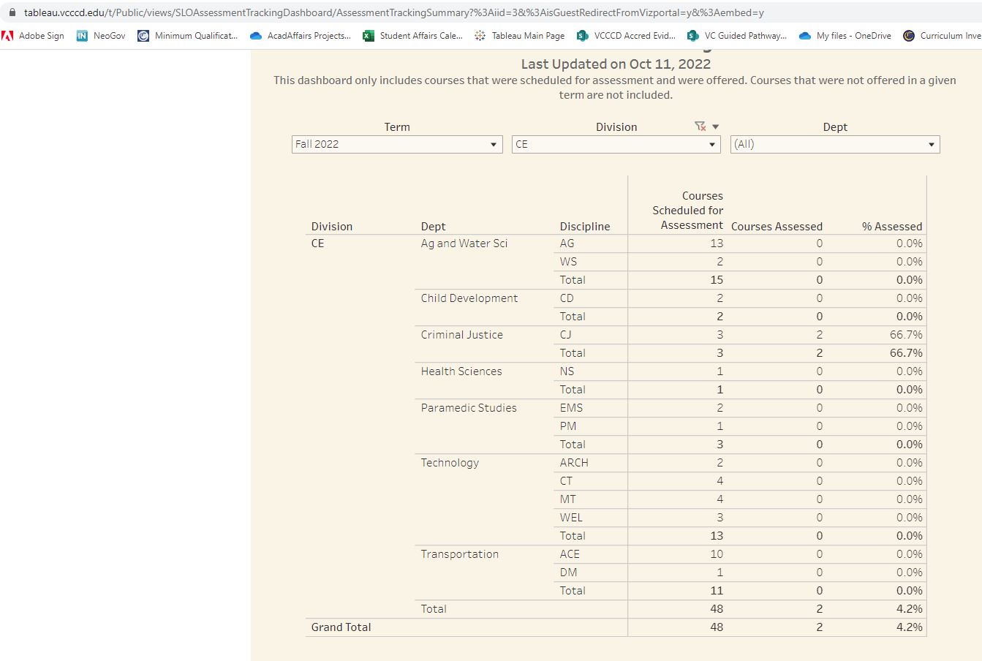
Task: Click the Adobe Sign bookmark icon
Action: [8, 36]
